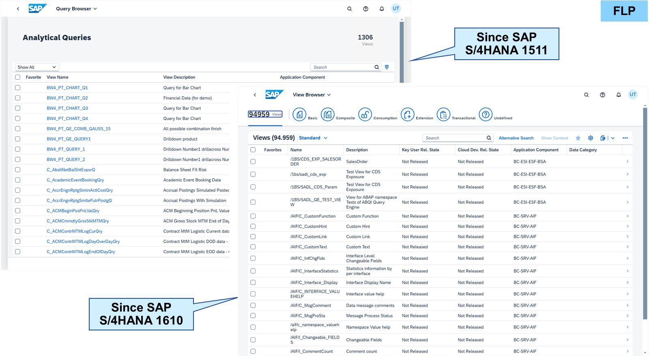
Task: Click Application Component column in Query Browser
Action: pos(302,77)
